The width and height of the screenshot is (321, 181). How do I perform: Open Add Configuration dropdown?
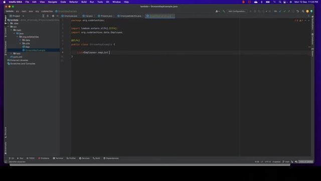[237, 11]
